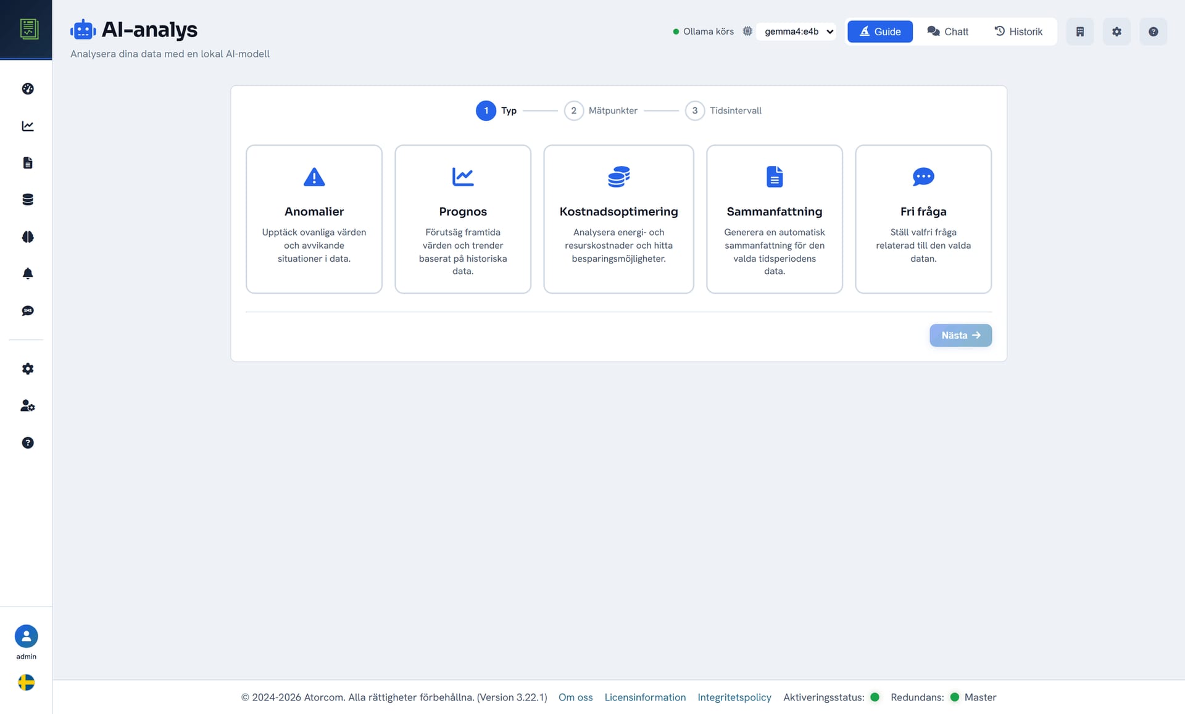Choose the Fri fråga card title

(923, 212)
